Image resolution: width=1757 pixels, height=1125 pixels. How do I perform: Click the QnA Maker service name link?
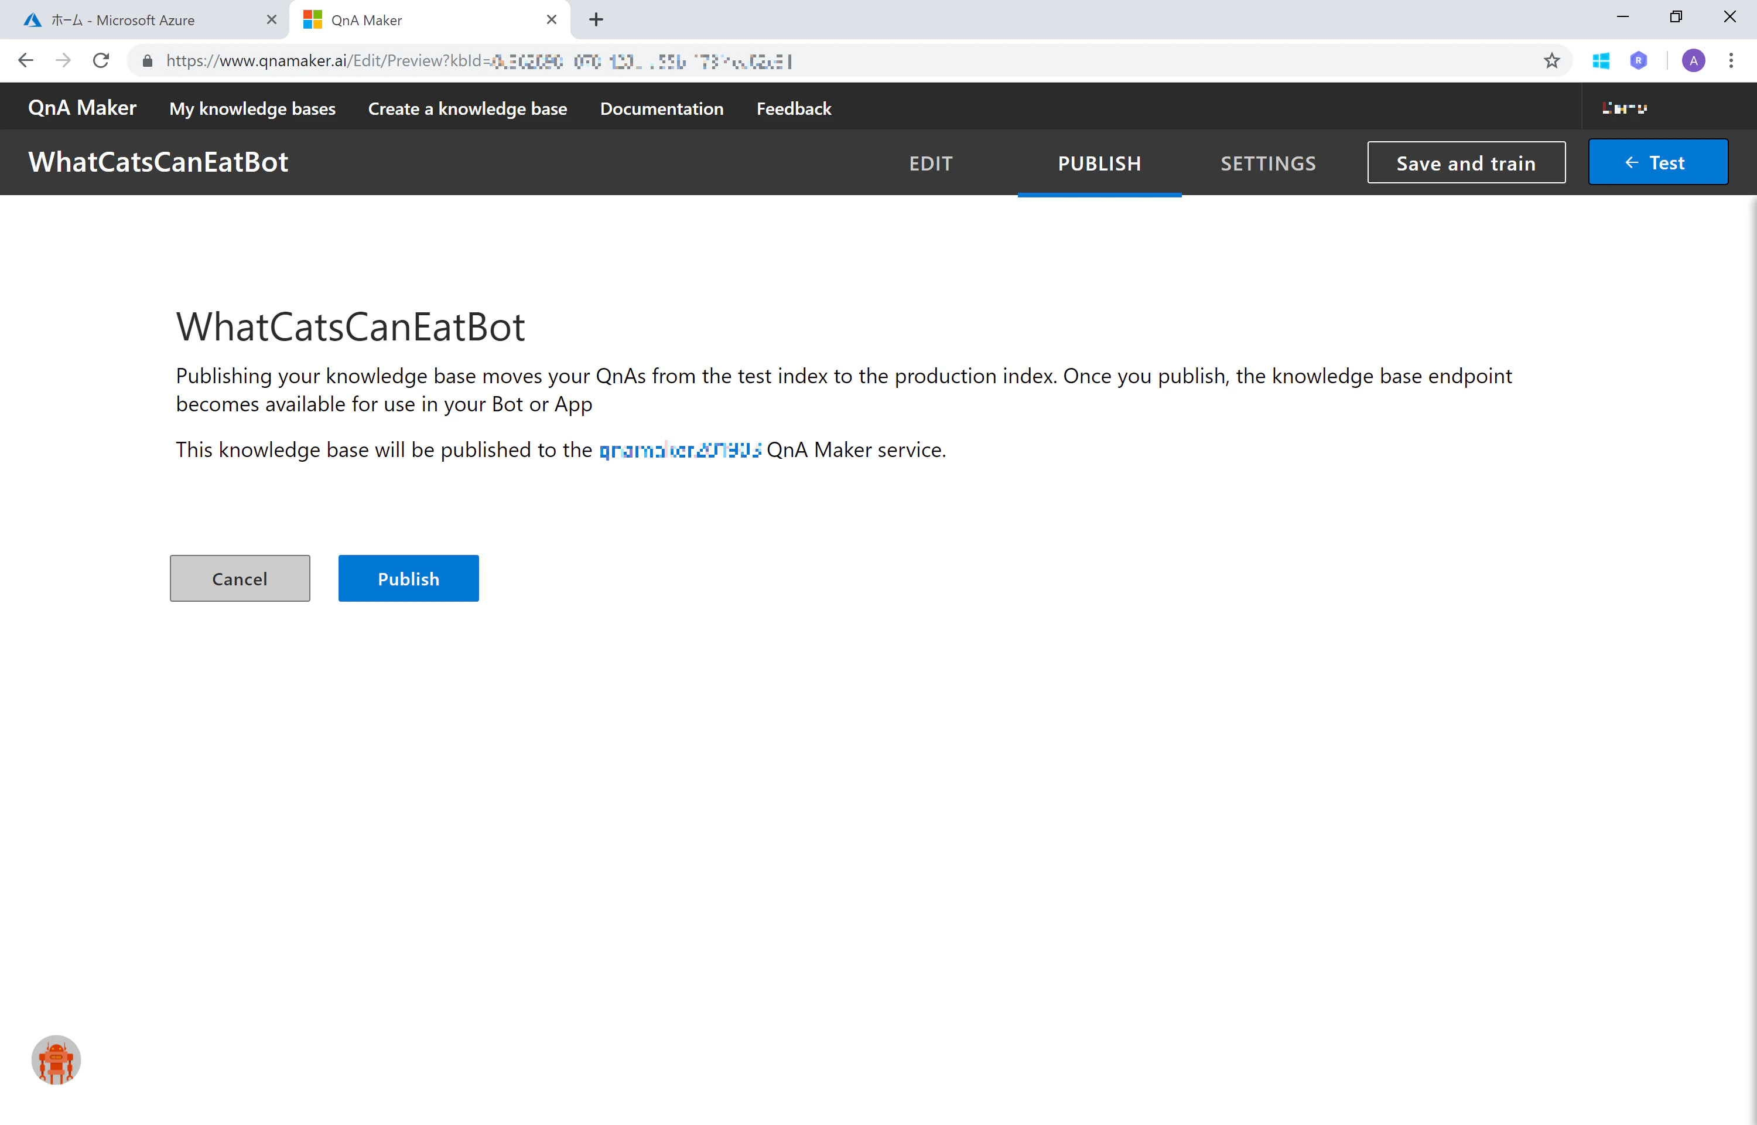click(679, 450)
